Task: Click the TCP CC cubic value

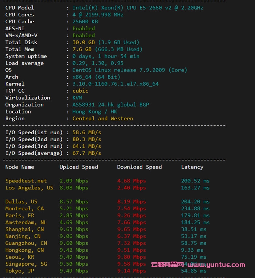Action: pyautogui.click(x=80, y=91)
